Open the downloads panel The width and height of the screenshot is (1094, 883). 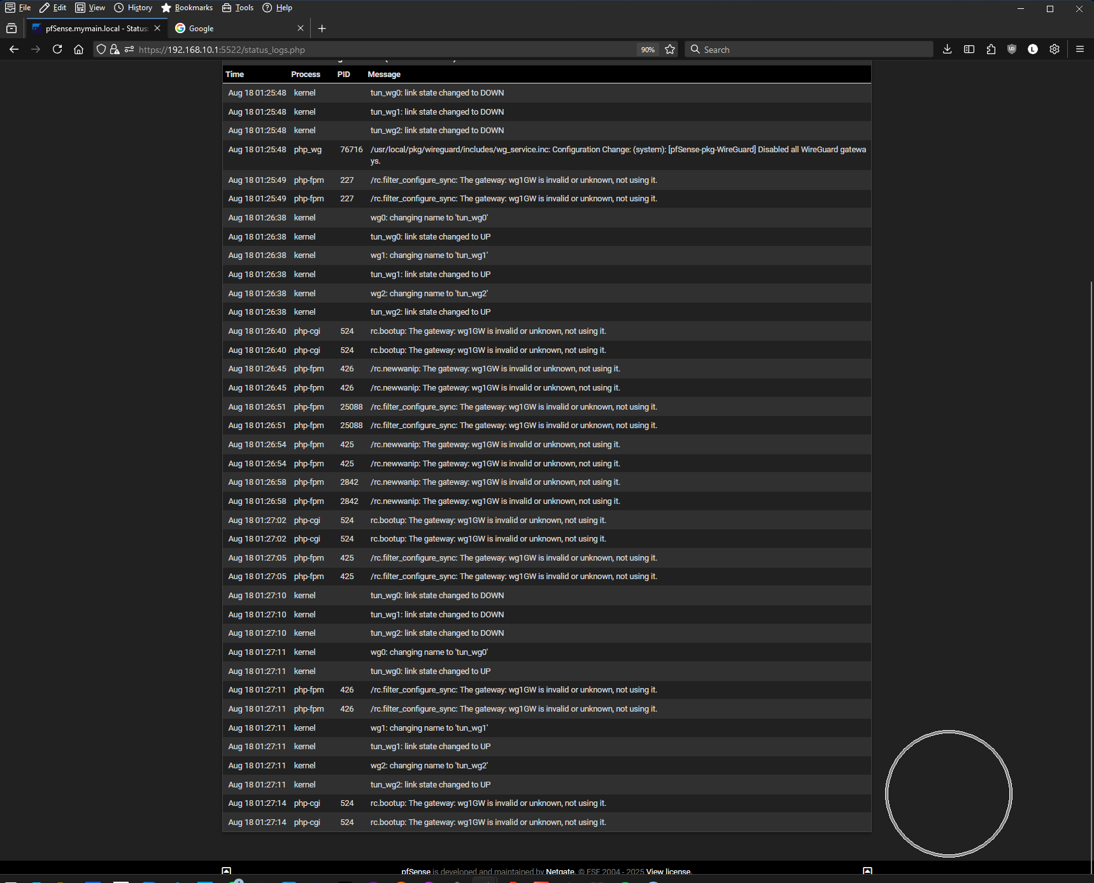948,50
